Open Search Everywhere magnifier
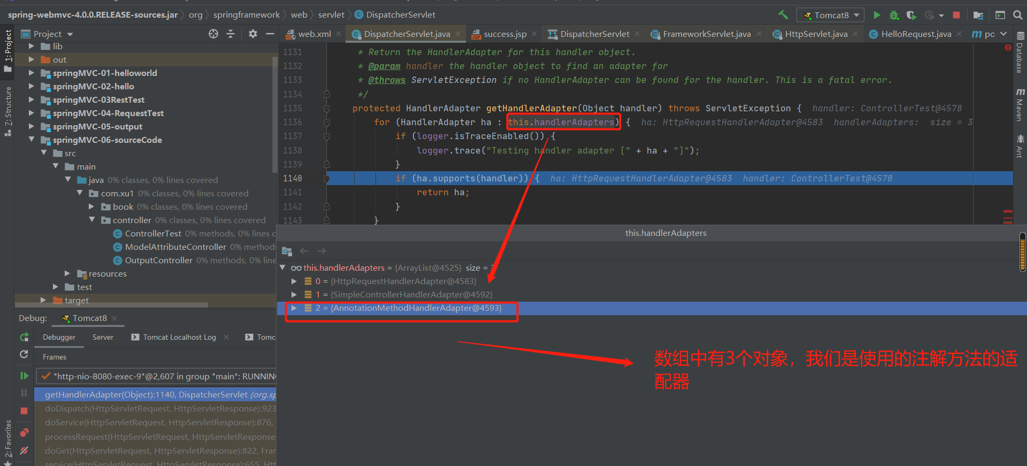Image resolution: width=1027 pixels, height=466 pixels. [1018, 15]
